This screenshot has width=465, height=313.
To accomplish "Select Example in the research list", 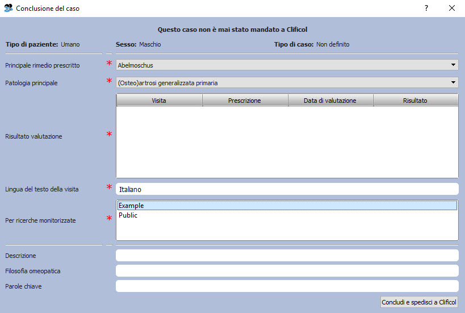I will click(131, 206).
